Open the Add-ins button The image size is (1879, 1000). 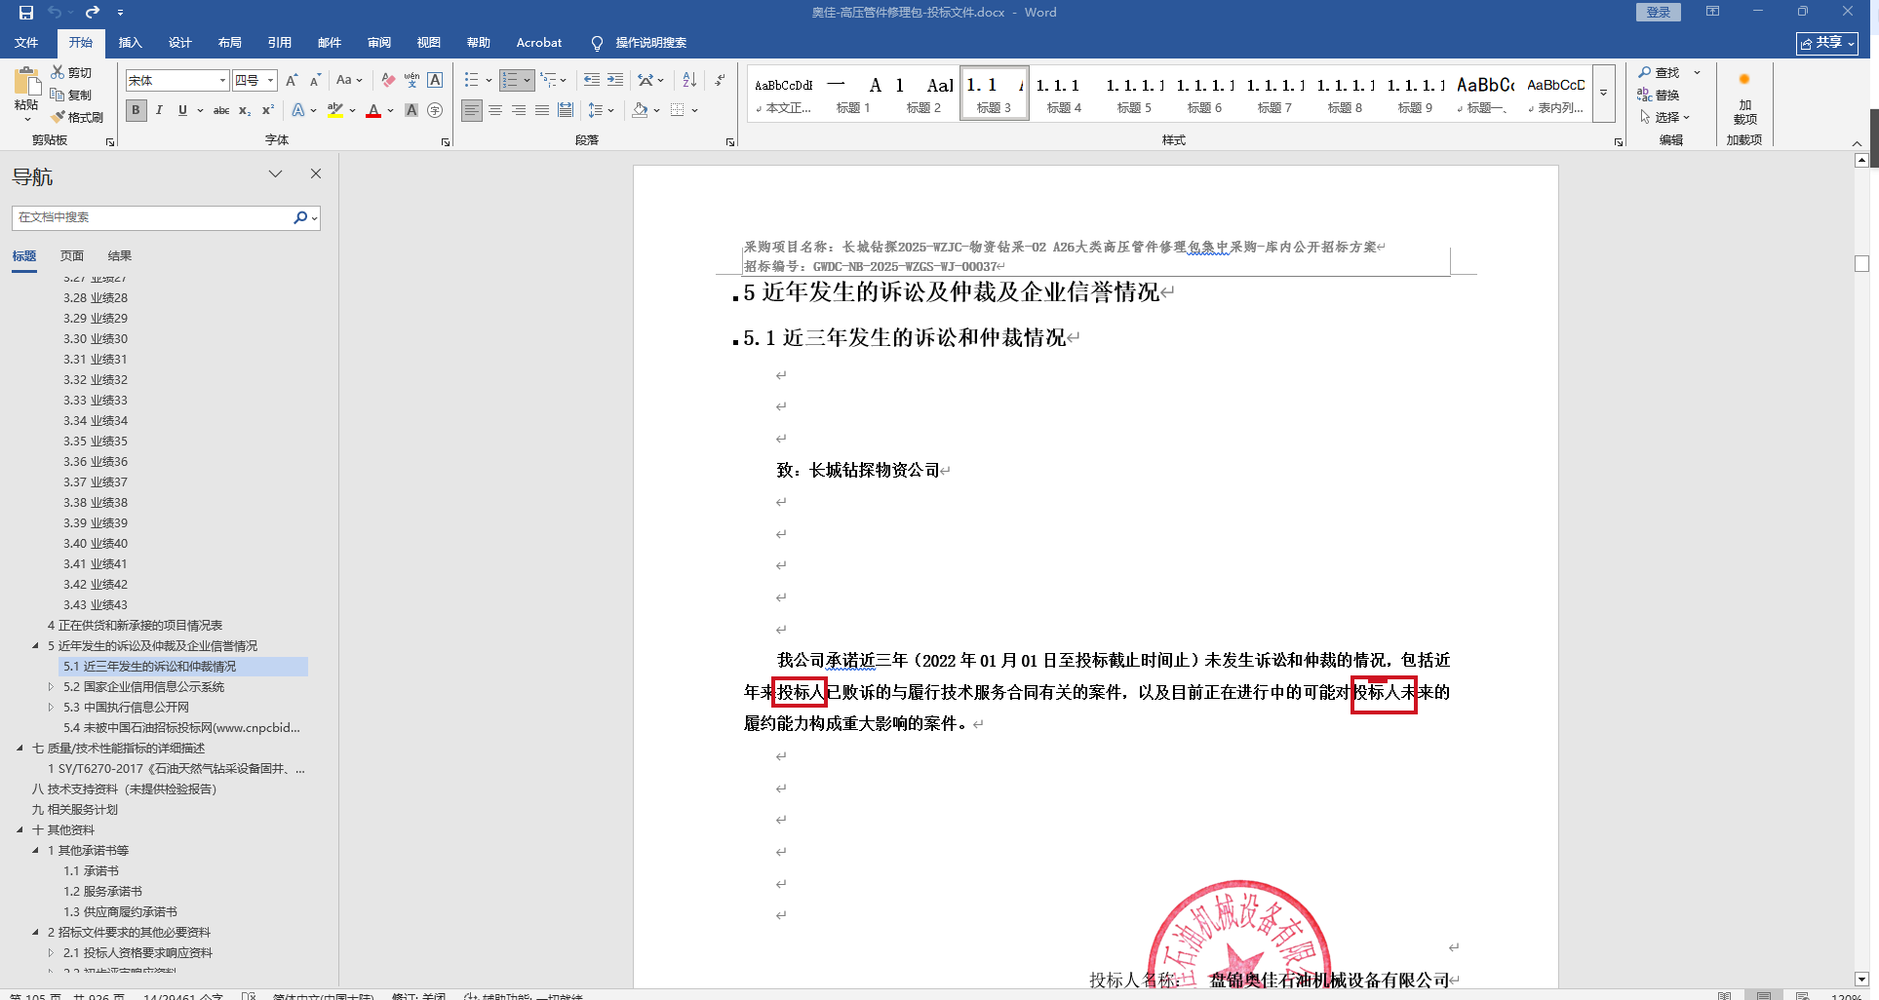tap(1744, 97)
